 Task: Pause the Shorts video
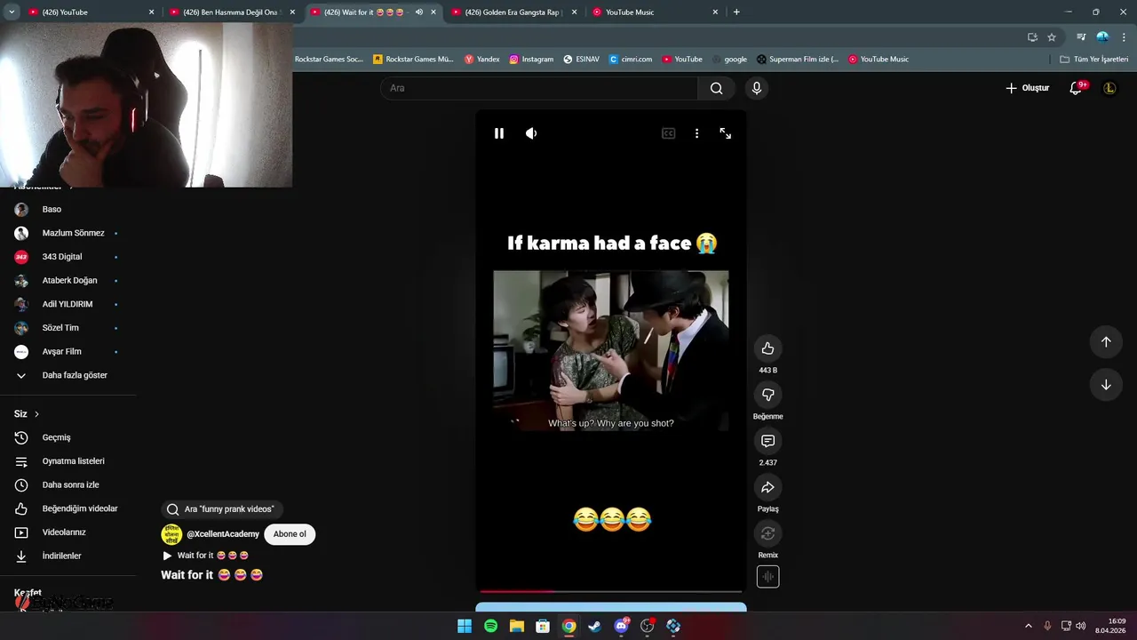click(499, 133)
